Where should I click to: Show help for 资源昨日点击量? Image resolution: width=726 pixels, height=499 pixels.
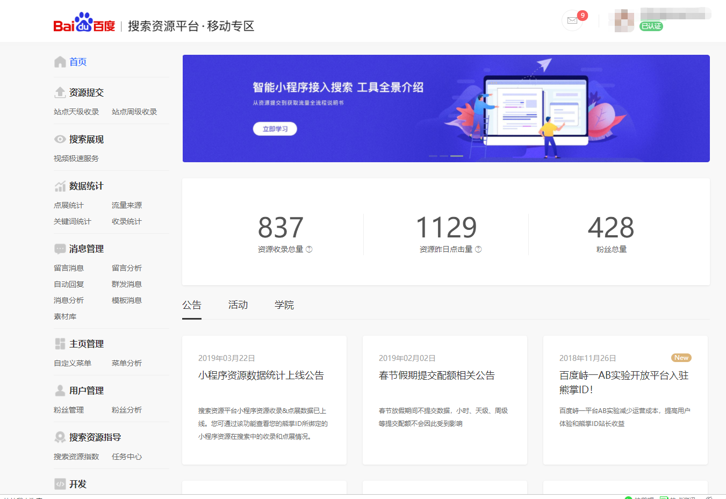pyautogui.click(x=478, y=249)
